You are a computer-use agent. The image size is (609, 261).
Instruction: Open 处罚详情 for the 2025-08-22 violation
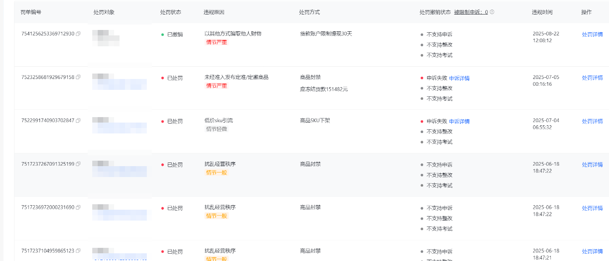[592, 34]
